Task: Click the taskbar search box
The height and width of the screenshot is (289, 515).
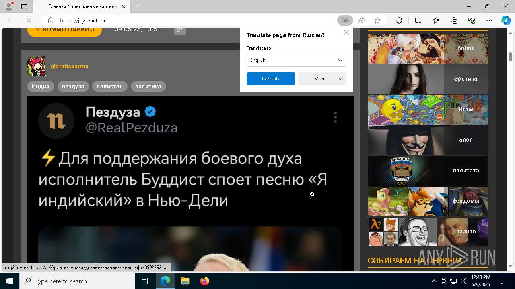Action: pyautogui.click(x=77, y=281)
